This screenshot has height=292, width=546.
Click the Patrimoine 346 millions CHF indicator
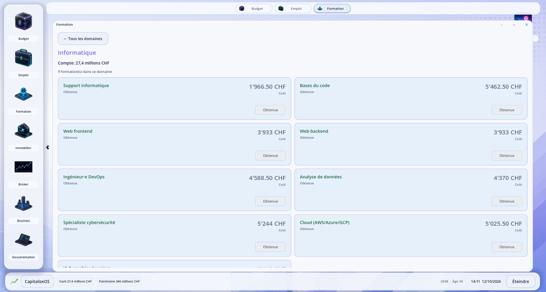119,281
